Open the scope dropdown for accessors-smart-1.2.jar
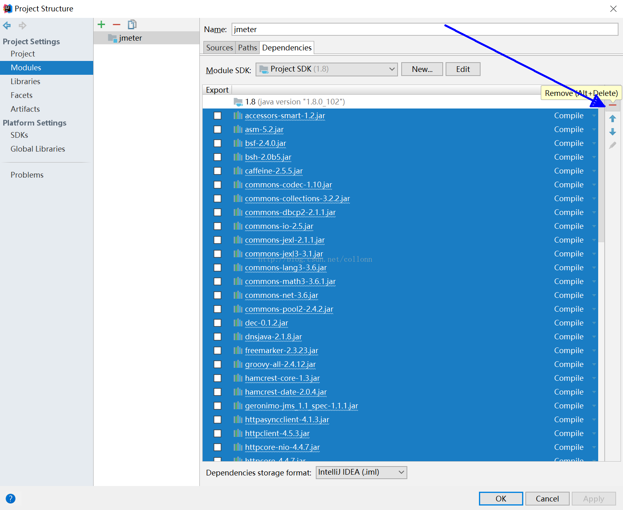This screenshot has width=623, height=510. point(594,116)
